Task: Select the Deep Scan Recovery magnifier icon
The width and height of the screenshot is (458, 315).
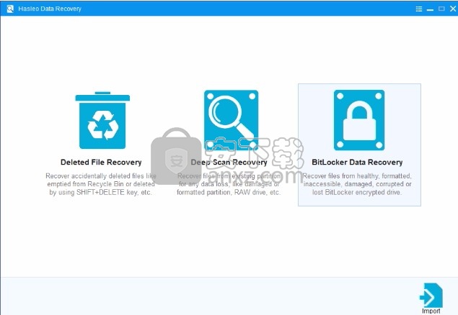Action: [231, 120]
